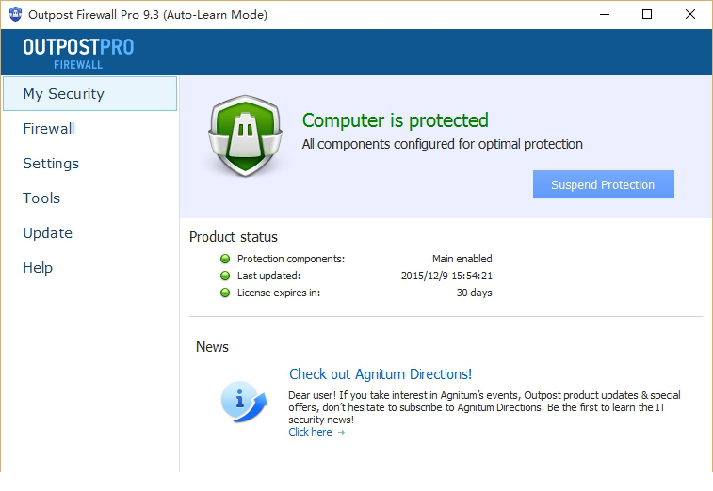Click the Suspend Protection button

coord(604,184)
